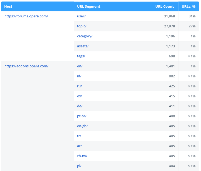Open the topic/ segment link
The image size is (201, 171).
(82, 26)
